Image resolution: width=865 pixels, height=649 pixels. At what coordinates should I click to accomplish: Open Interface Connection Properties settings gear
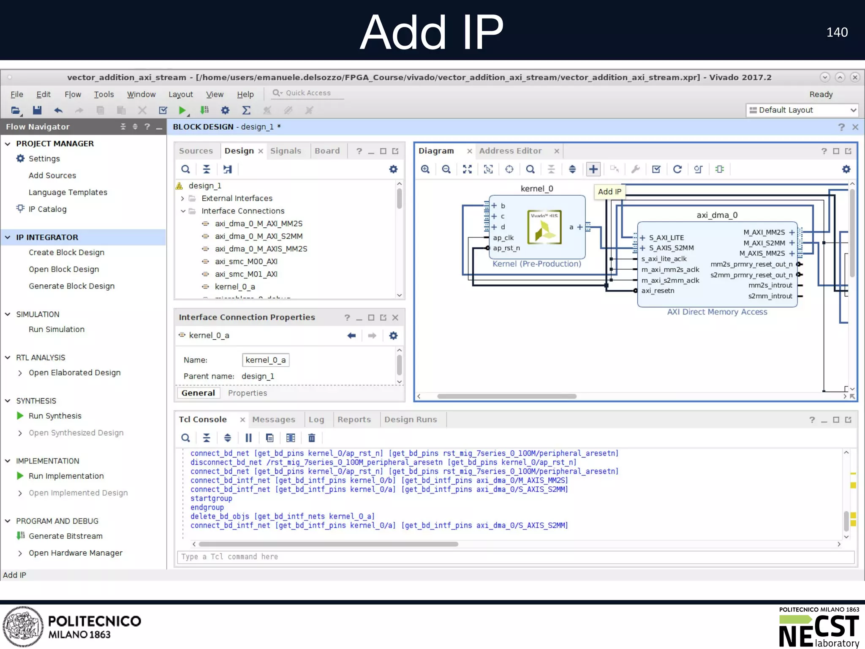tap(393, 335)
